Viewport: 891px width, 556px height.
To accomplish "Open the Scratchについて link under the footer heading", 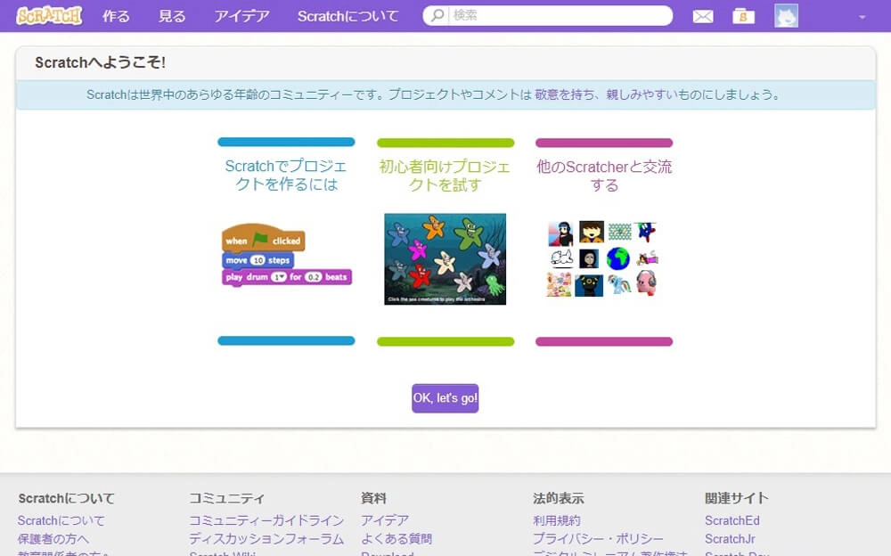I will [61, 520].
